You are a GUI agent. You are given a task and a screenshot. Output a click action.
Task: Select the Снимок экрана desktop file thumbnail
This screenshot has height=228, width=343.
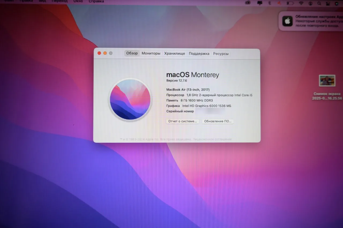pos(327,81)
